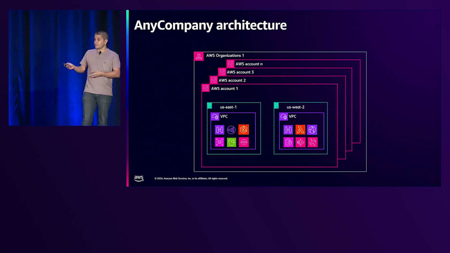Click the AWS logo at slide bottom

tap(139, 178)
